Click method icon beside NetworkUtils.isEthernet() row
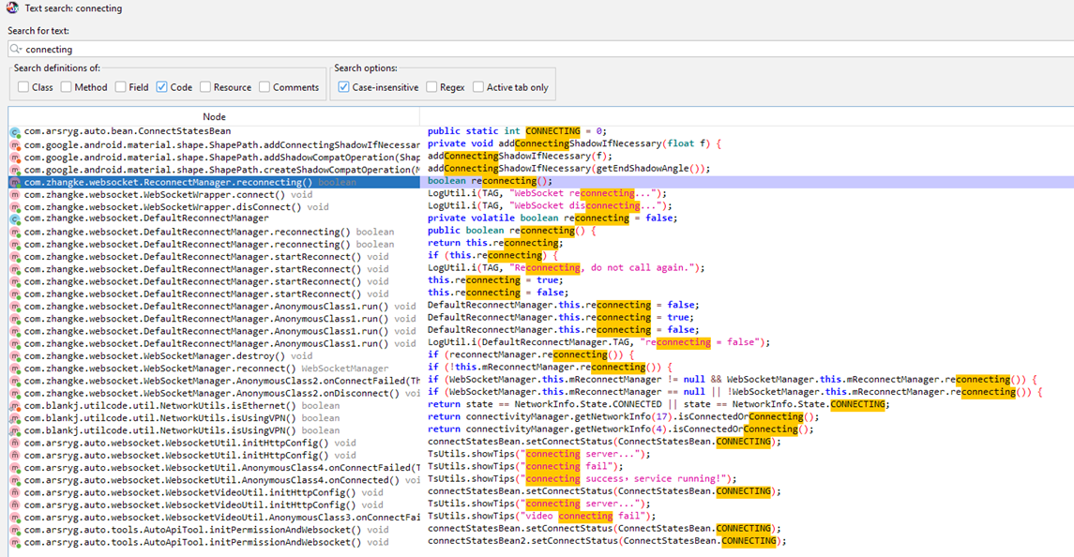Screen dimensions: 1074x557 15,406
